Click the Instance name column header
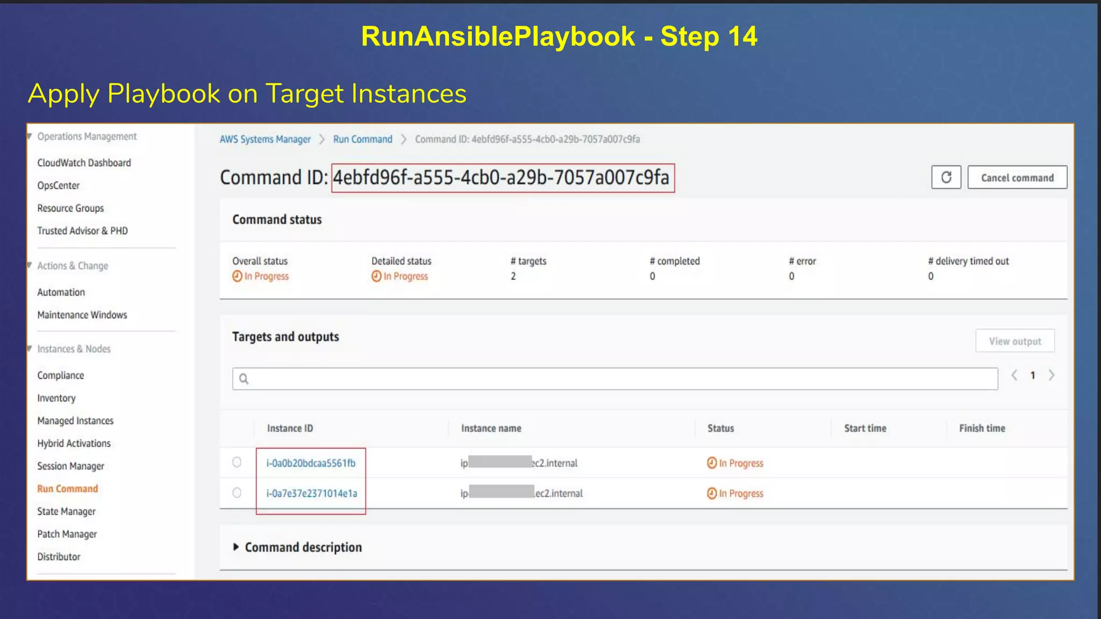1101x619 pixels. (x=491, y=428)
